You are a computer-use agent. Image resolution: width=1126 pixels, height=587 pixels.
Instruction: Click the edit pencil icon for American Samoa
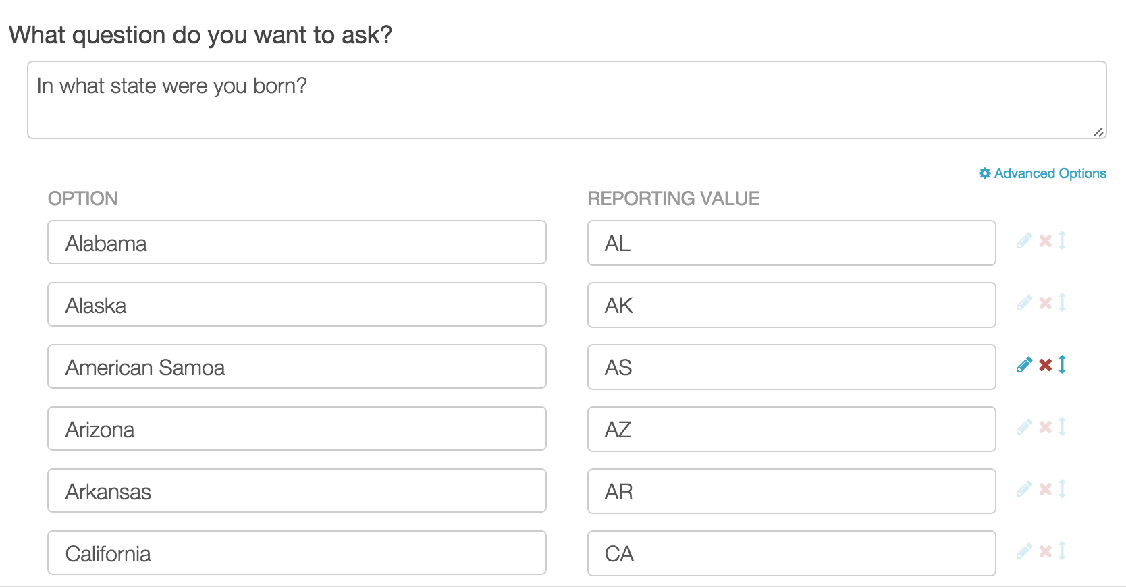coord(1024,365)
